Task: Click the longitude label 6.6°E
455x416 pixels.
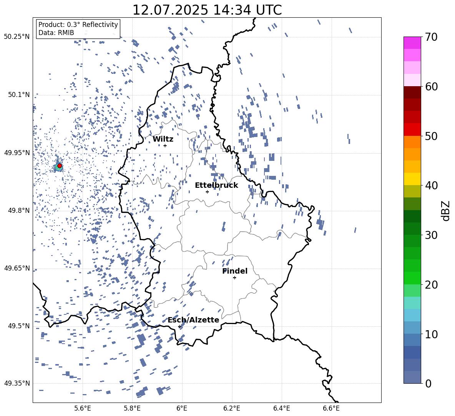Action: click(x=331, y=408)
